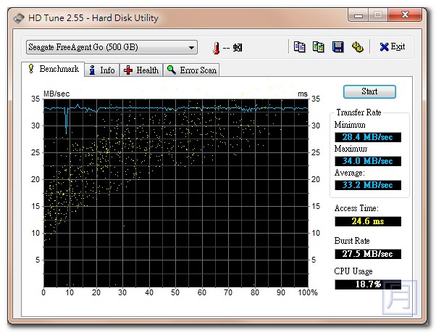Open the options wrench icon

click(357, 47)
